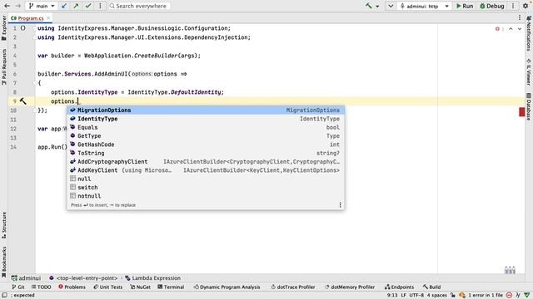Click the Search everywhere field

click(139, 6)
